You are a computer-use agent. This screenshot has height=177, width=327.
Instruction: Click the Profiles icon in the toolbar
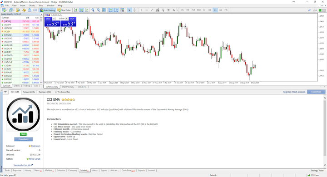tap(10, 10)
